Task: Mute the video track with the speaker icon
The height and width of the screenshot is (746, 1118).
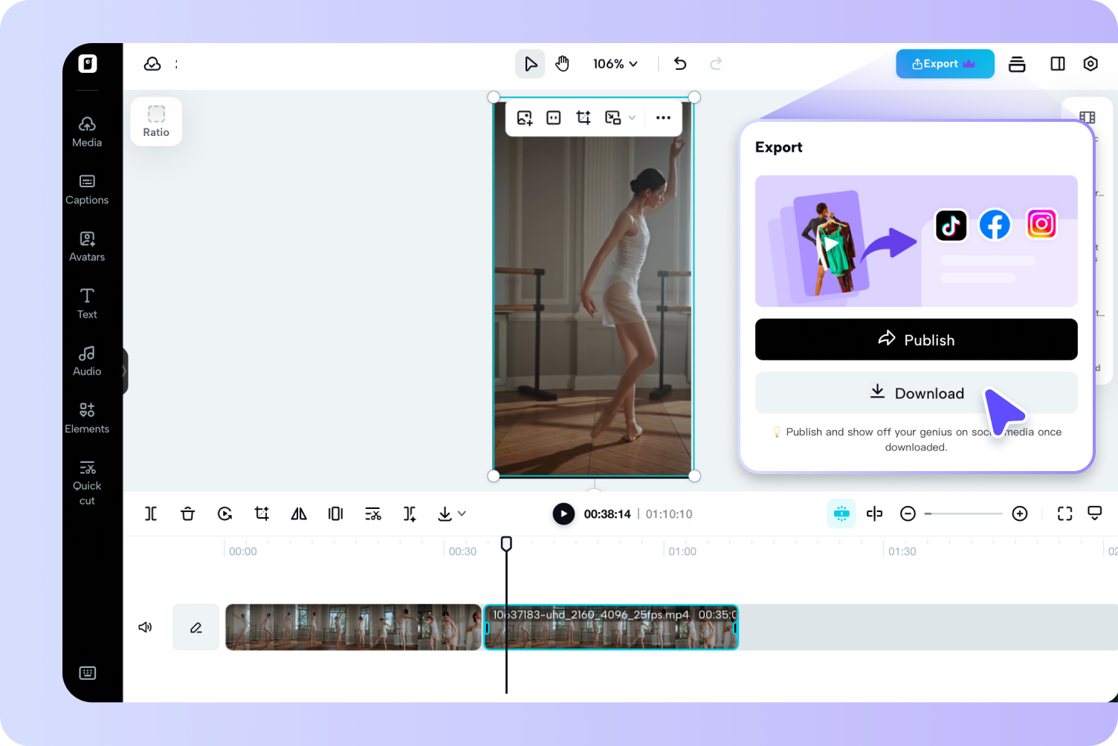Action: pos(146,627)
